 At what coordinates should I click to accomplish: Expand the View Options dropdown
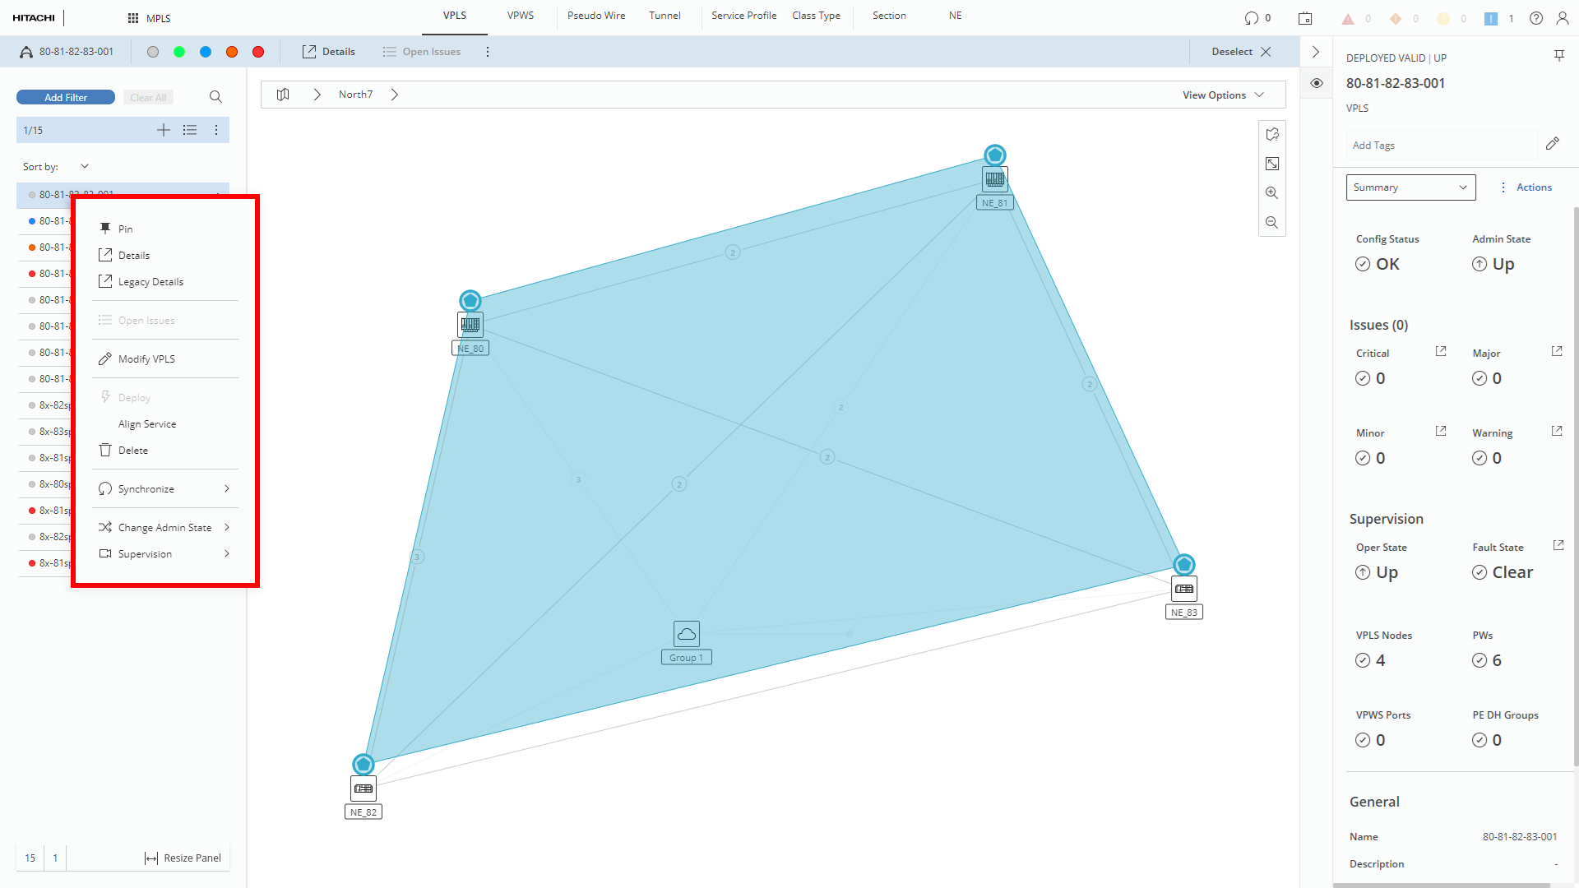tap(1223, 95)
